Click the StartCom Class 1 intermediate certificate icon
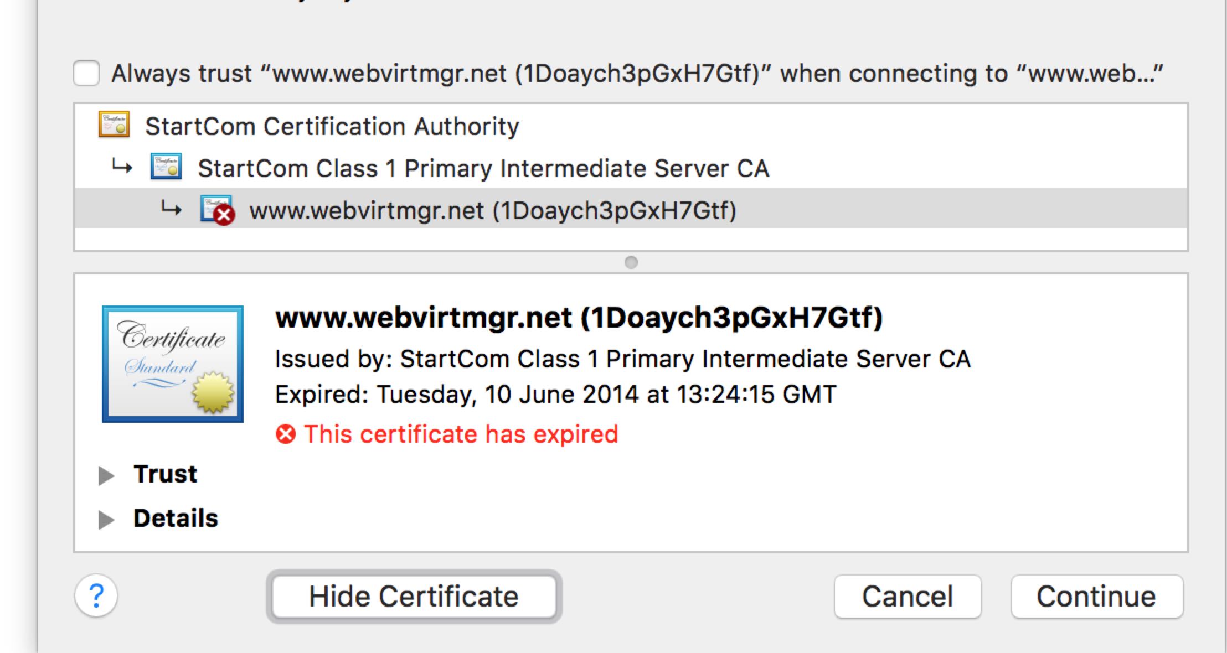1227x653 pixels. pyautogui.click(x=166, y=167)
